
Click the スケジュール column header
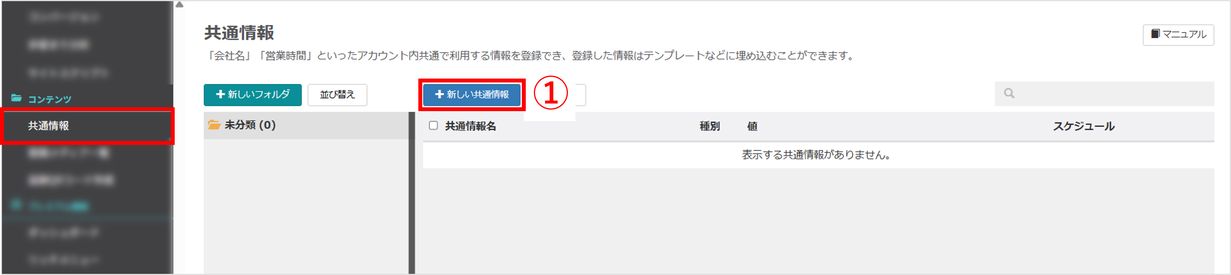(x=1083, y=126)
